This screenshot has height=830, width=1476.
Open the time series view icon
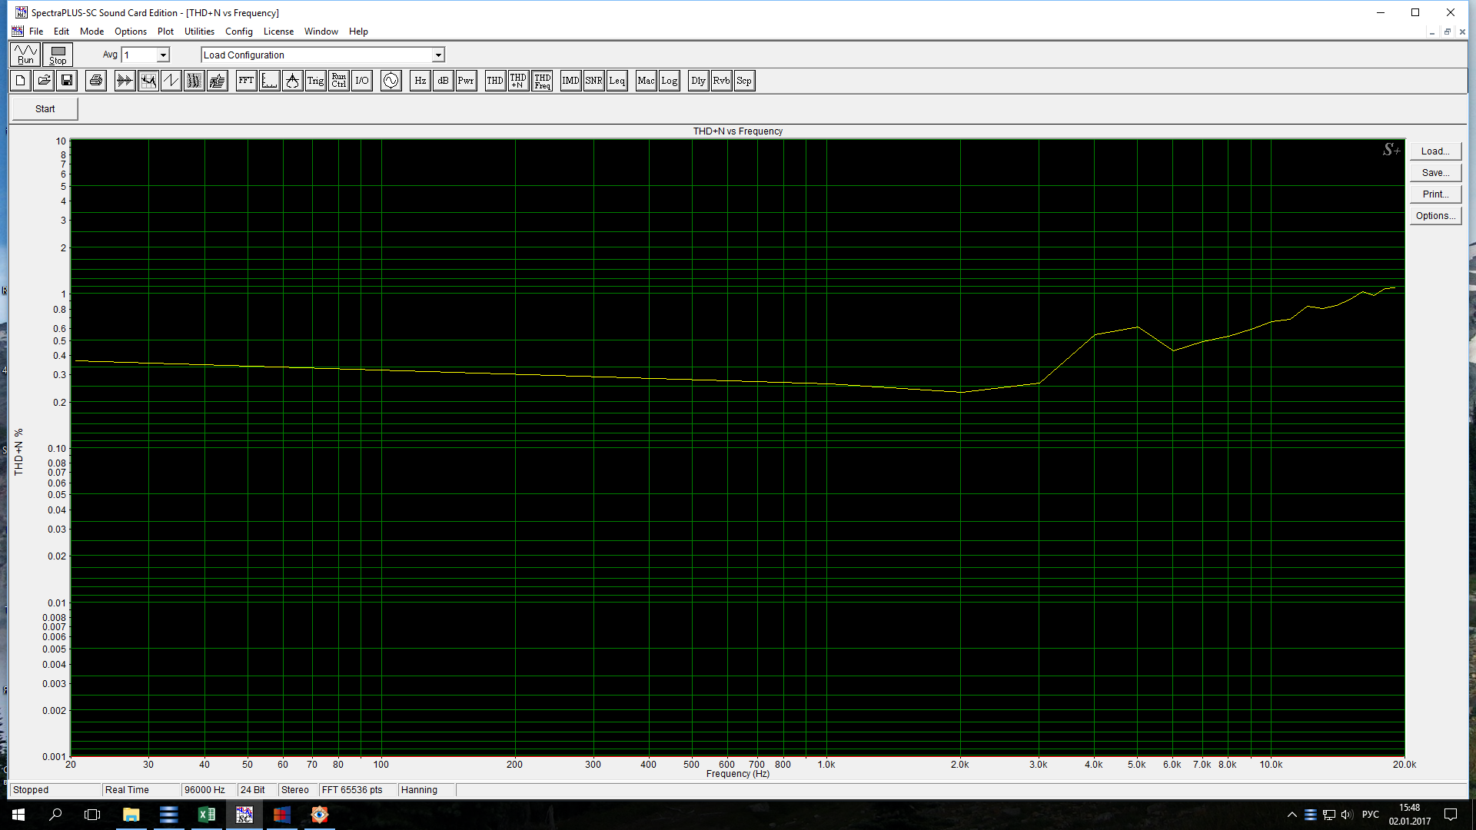click(x=125, y=81)
